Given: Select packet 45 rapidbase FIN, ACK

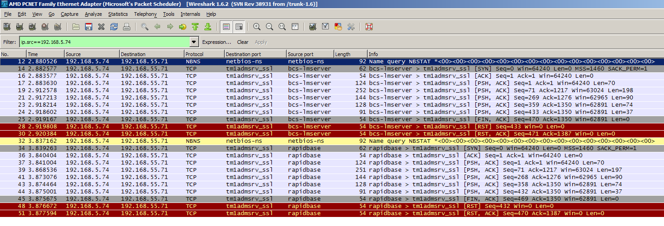Looking at the screenshot, I should pyautogui.click(x=332, y=199).
